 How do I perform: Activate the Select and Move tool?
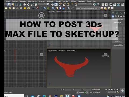click(x=25, y=4)
